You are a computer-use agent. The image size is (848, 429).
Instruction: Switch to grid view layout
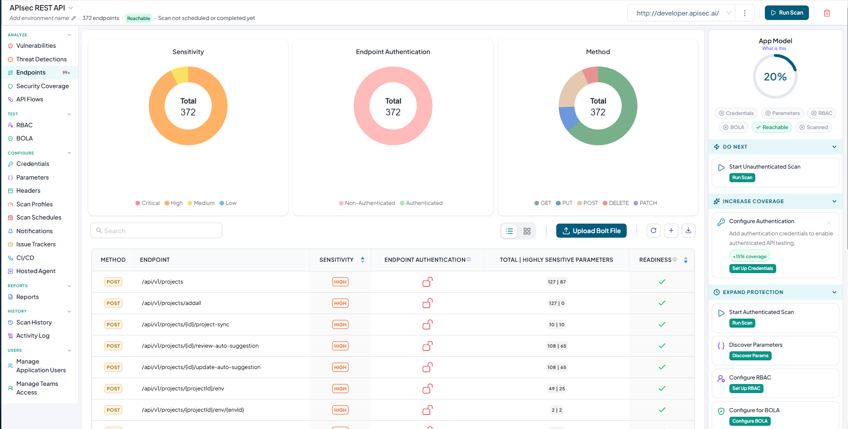[x=527, y=231]
